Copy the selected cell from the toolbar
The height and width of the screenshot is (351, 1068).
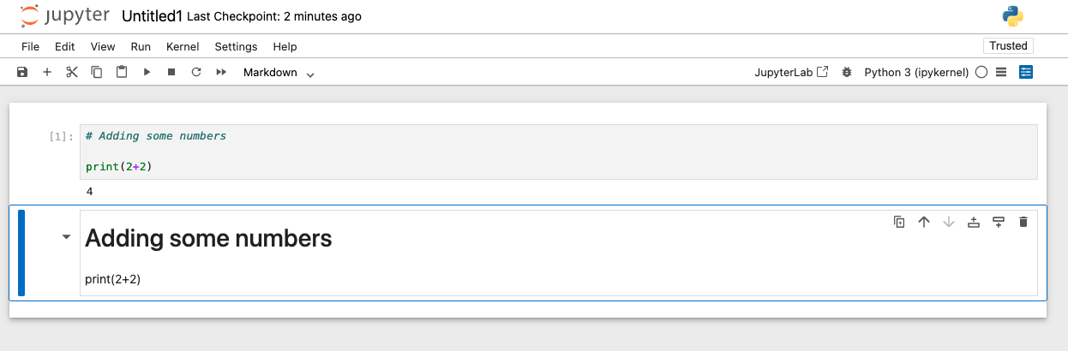[97, 73]
